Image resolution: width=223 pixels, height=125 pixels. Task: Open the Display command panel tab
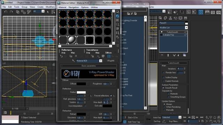[180, 18]
